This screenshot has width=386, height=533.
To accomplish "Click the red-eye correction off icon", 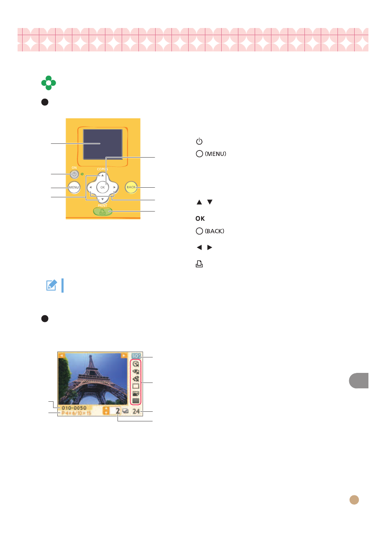I will pyautogui.click(x=135, y=372).
